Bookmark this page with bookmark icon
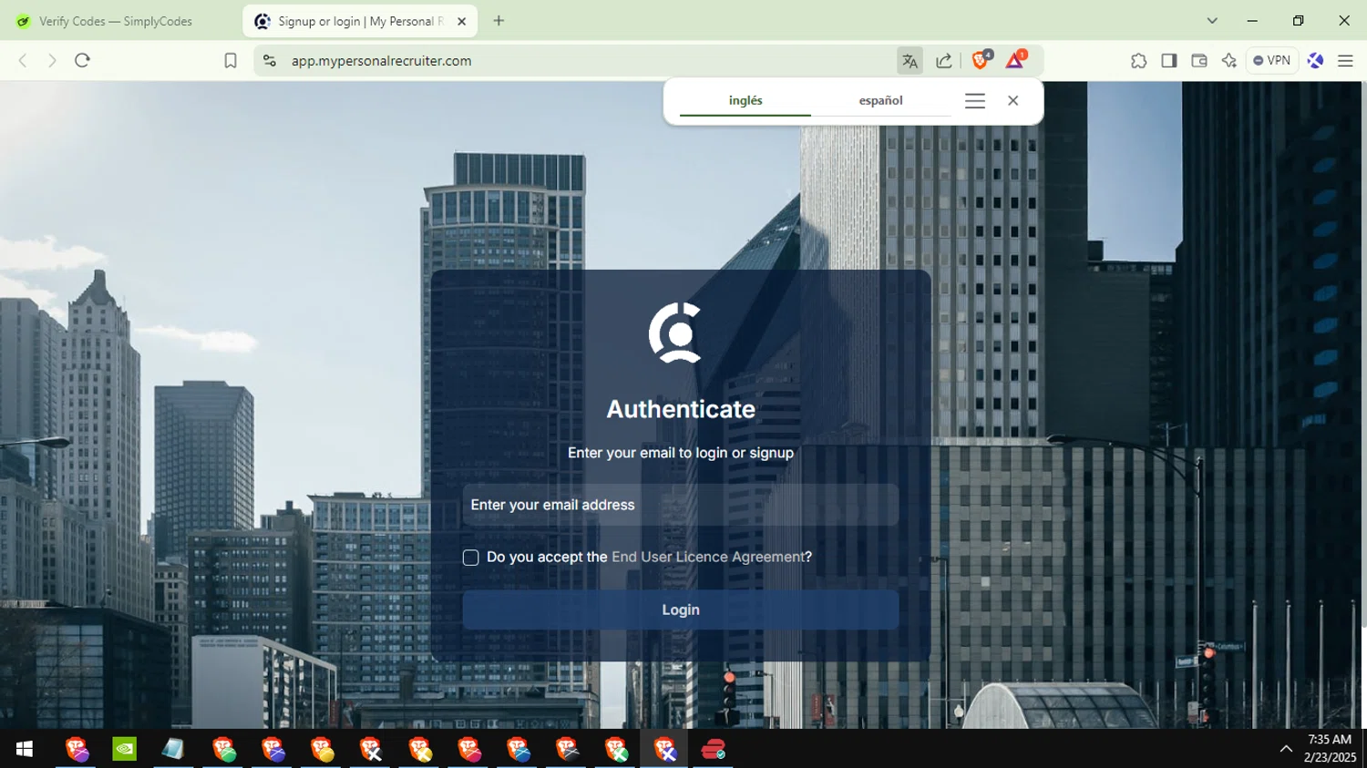Viewport: 1367px width, 768px height. 231,61
